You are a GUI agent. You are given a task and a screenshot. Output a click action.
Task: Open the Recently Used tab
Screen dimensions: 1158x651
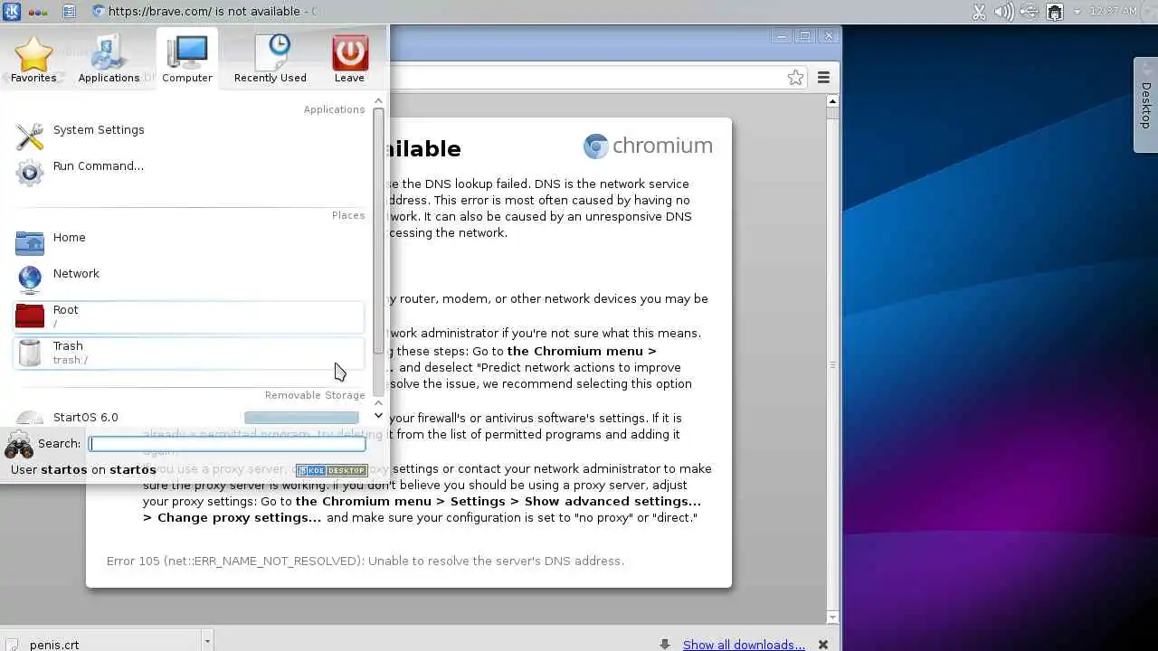[x=271, y=60]
